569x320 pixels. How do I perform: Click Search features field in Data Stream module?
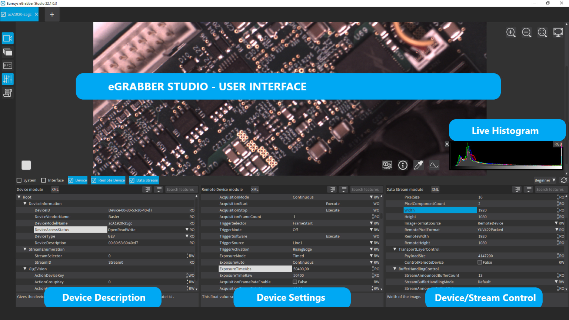pyautogui.click(x=550, y=190)
